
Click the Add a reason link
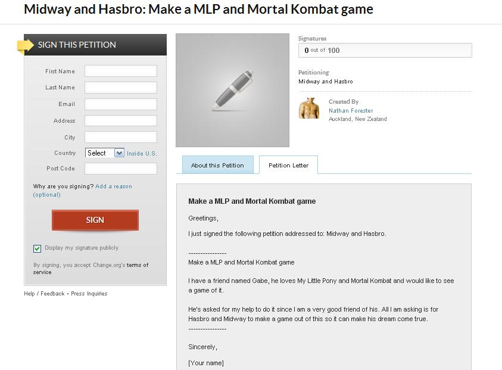(x=114, y=186)
